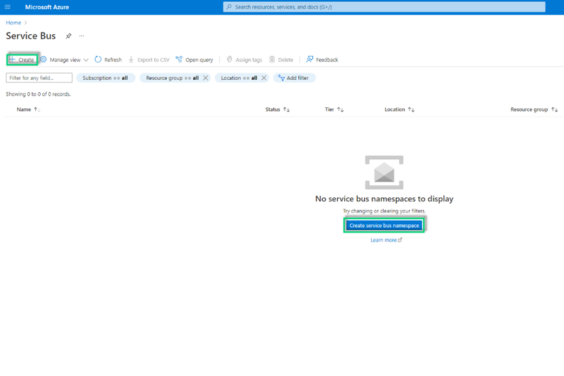Image resolution: width=564 pixels, height=376 pixels.
Task: Click the search resources, services, docs box
Action: [384, 7]
